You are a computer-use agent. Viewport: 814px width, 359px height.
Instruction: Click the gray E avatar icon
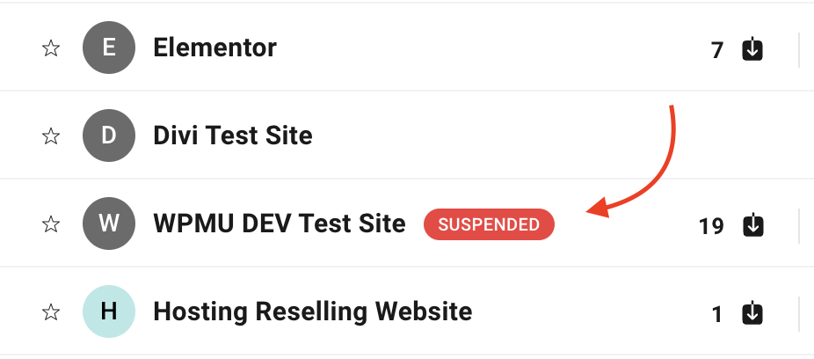coord(109,48)
